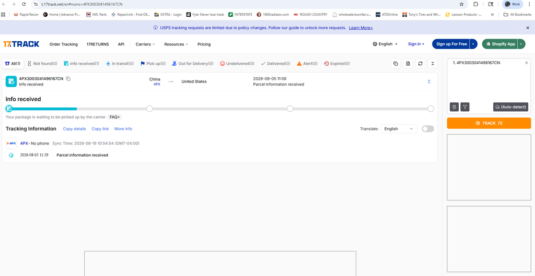Image resolution: width=535 pixels, height=276 pixels.
Task: Open the Learn More> link in banner
Action: pyautogui.click(x=360, y=28)
